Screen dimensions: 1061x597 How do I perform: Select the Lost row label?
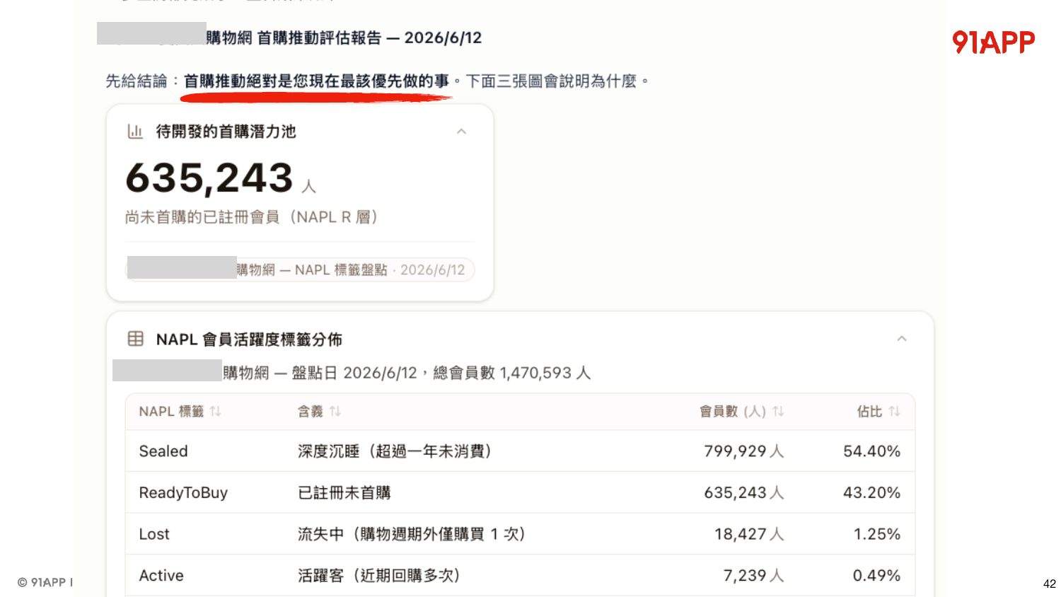coord(154,534)
